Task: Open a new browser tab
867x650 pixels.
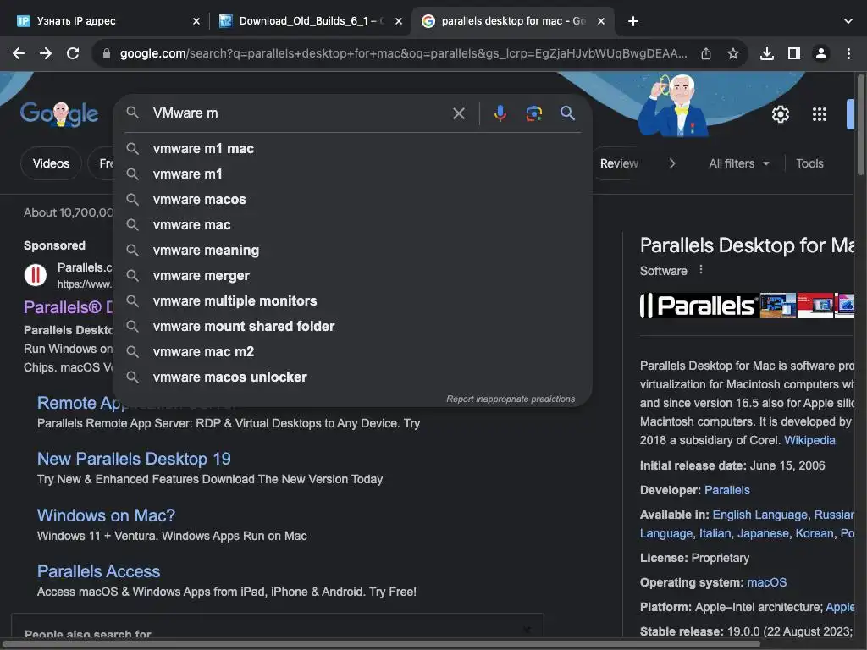Action: [633, 21]
